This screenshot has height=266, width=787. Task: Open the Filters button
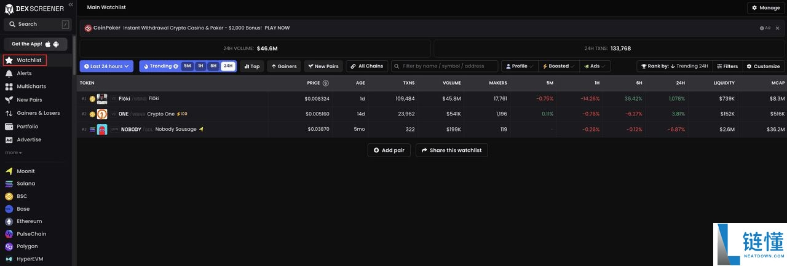(728, 66)
